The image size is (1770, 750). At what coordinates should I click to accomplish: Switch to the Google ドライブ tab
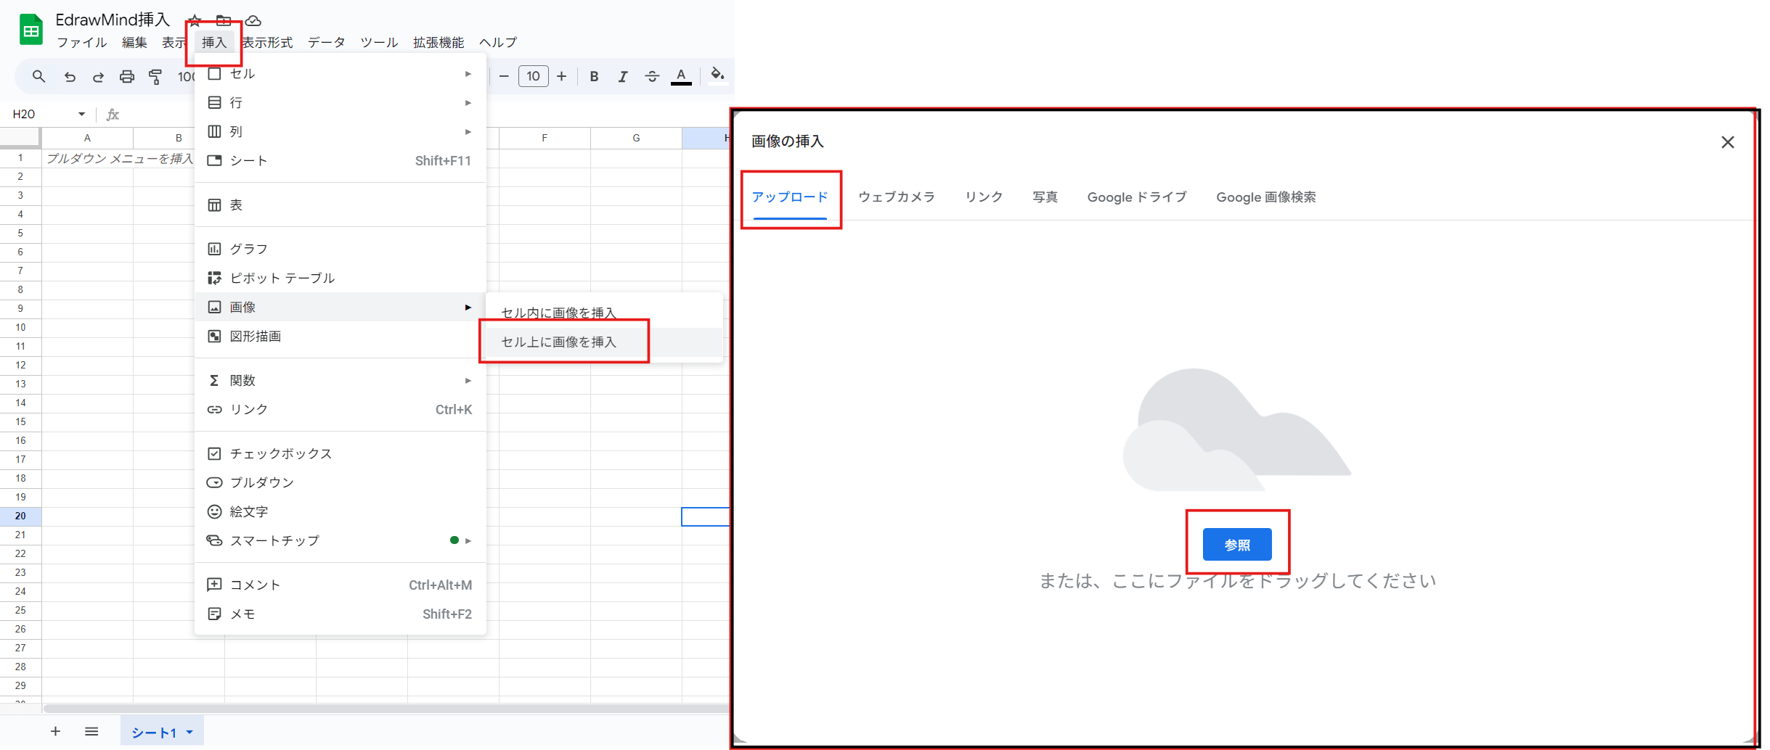1137,197
